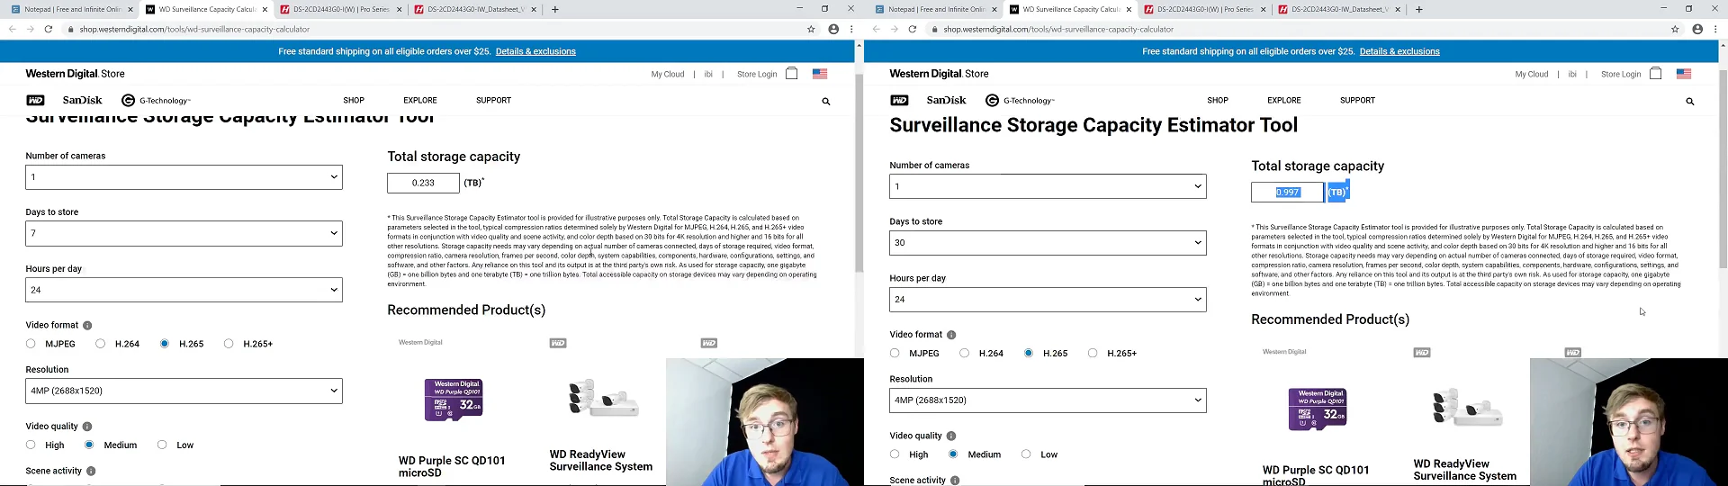
Task: Bookmark the page with the right window star
Action: [1675, 29]
